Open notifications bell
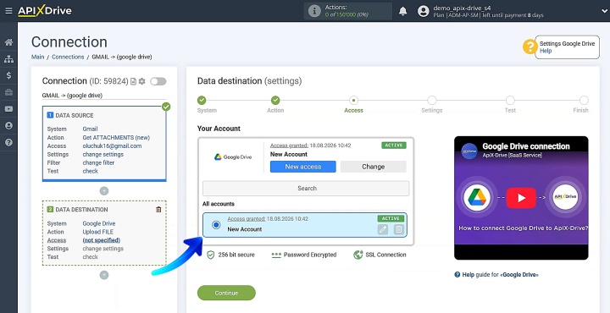 coord(403,11)
